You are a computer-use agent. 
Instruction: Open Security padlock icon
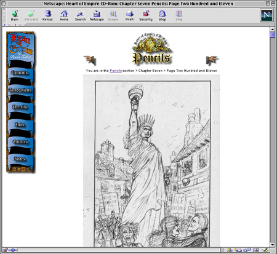(x=146, y=16)
